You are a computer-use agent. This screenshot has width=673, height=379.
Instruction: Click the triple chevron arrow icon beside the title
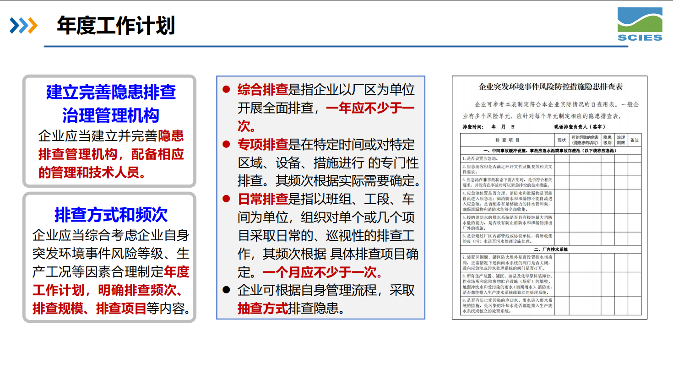click(x=23, y=26)
